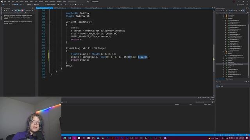Open Test Explorer window position dropdown
This screenshot has width=250, height=140.
click(31, 8)
